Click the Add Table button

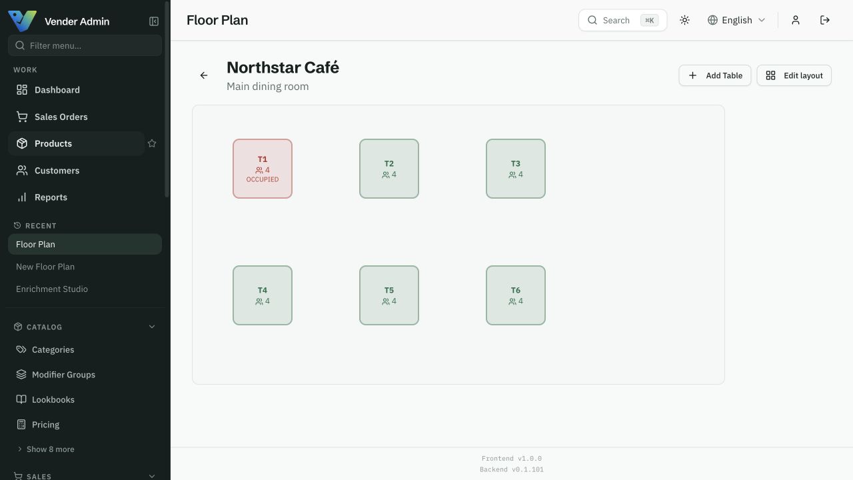point(715,75)
